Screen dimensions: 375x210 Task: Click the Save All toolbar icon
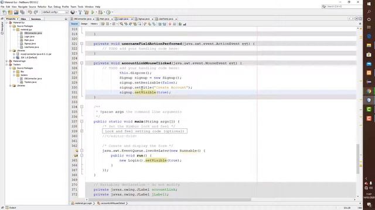(22, 12)
